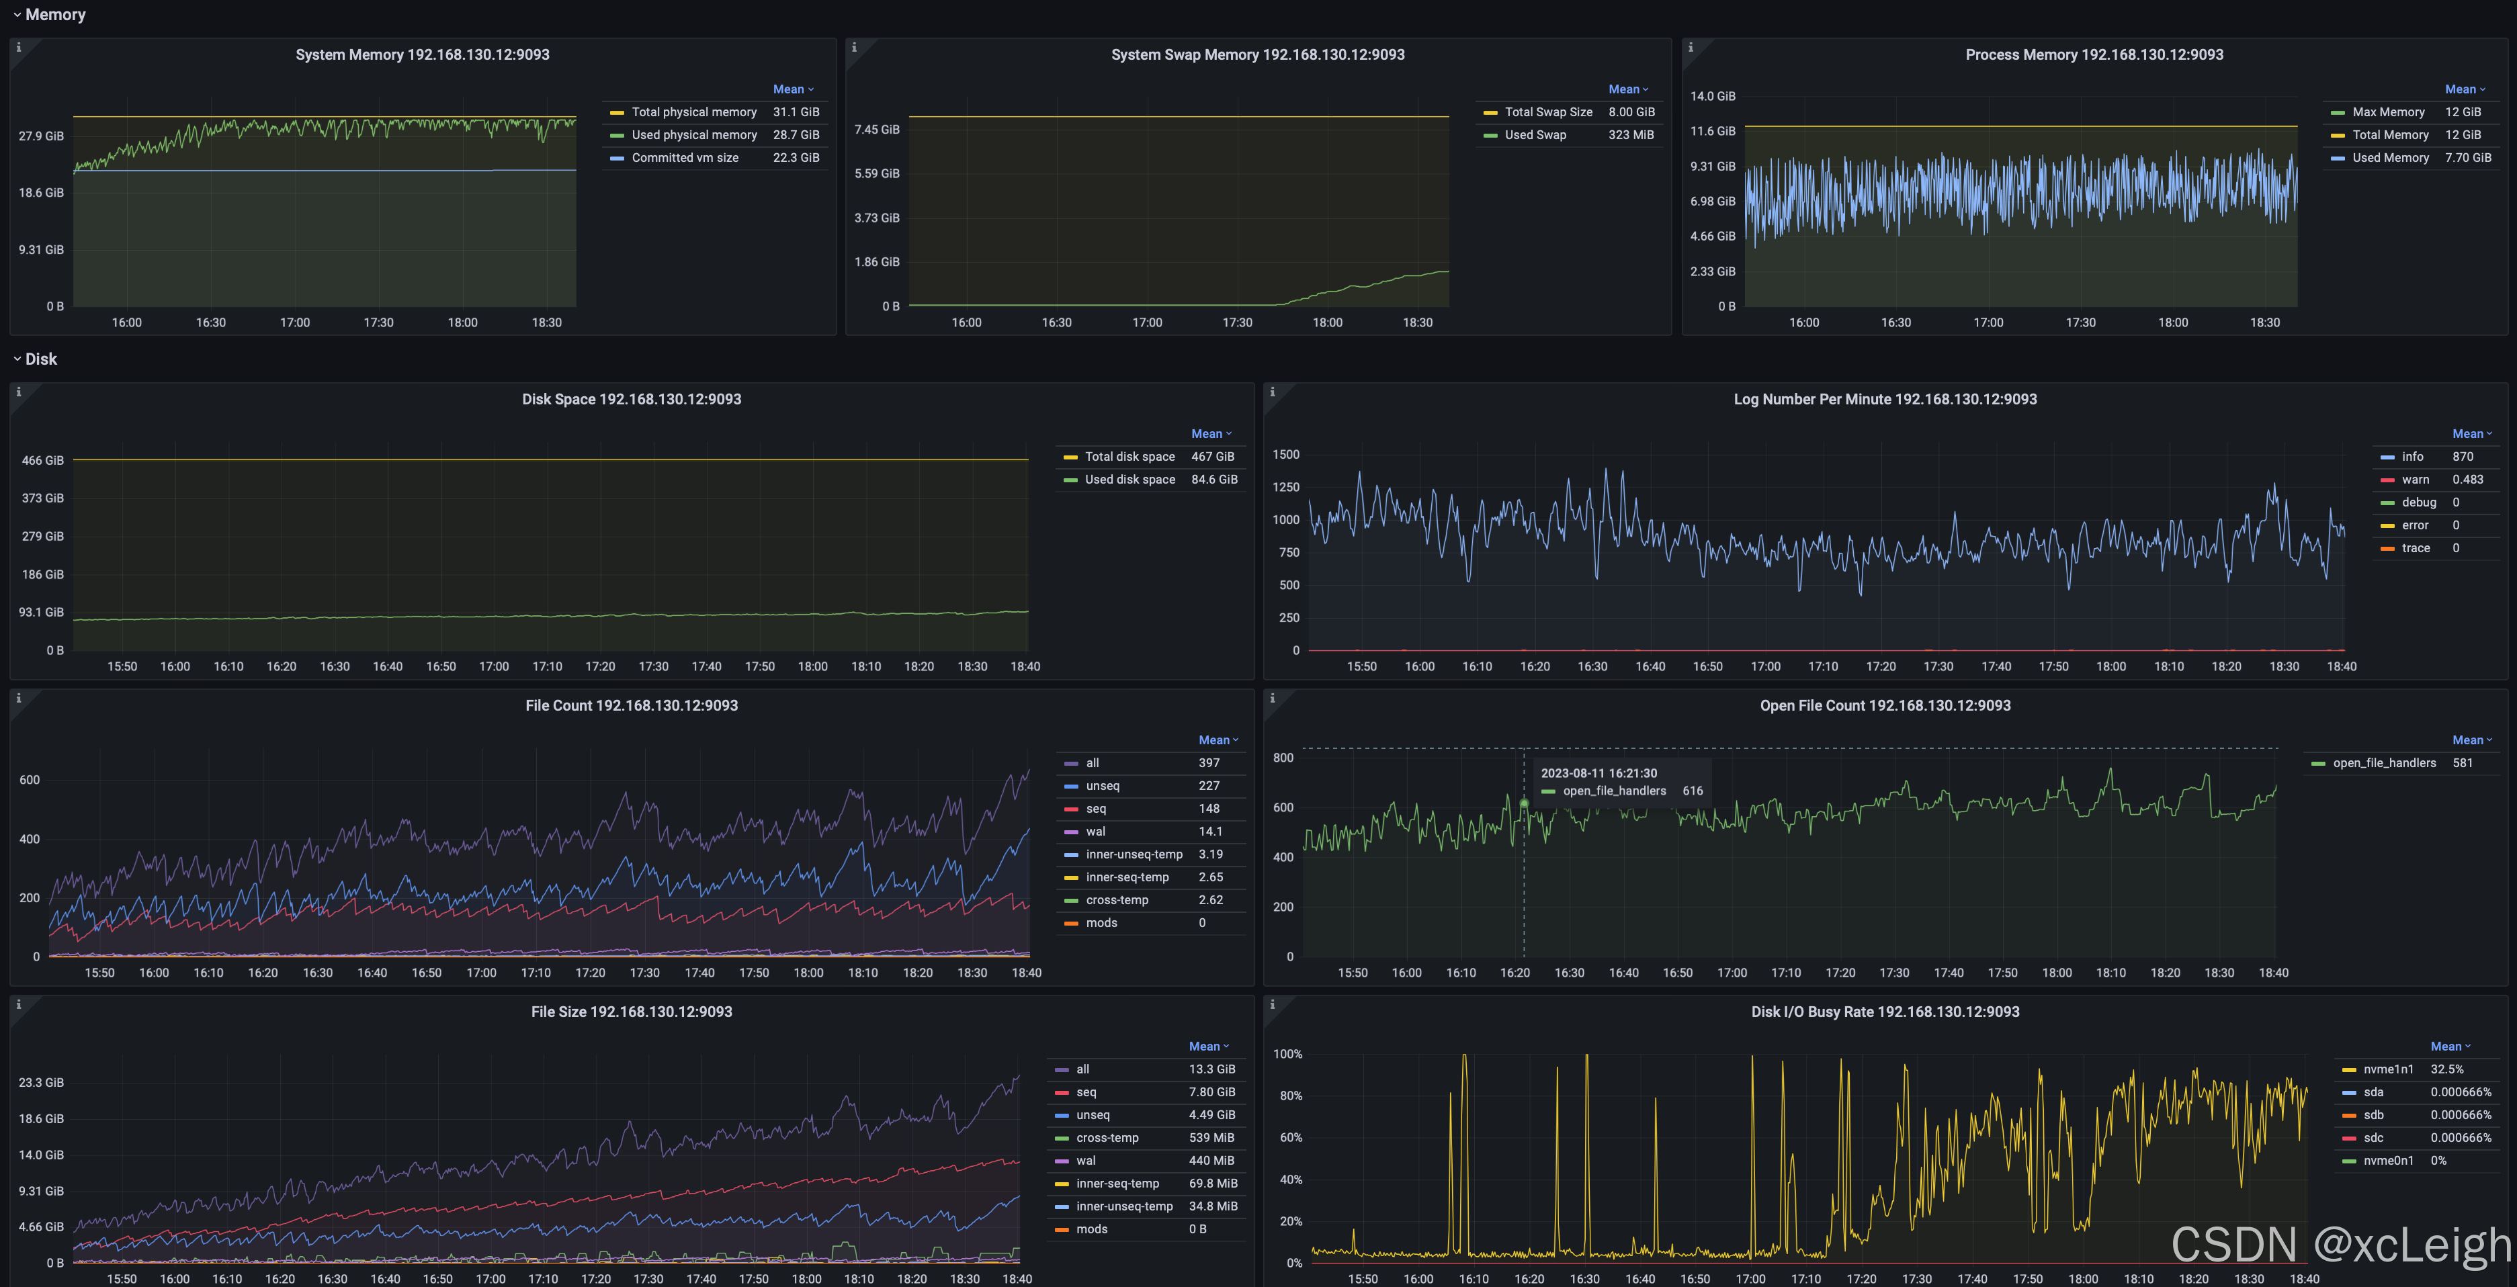
Task: Click 'Used disk space' legend label
Action: click(x=1129, y=480)
